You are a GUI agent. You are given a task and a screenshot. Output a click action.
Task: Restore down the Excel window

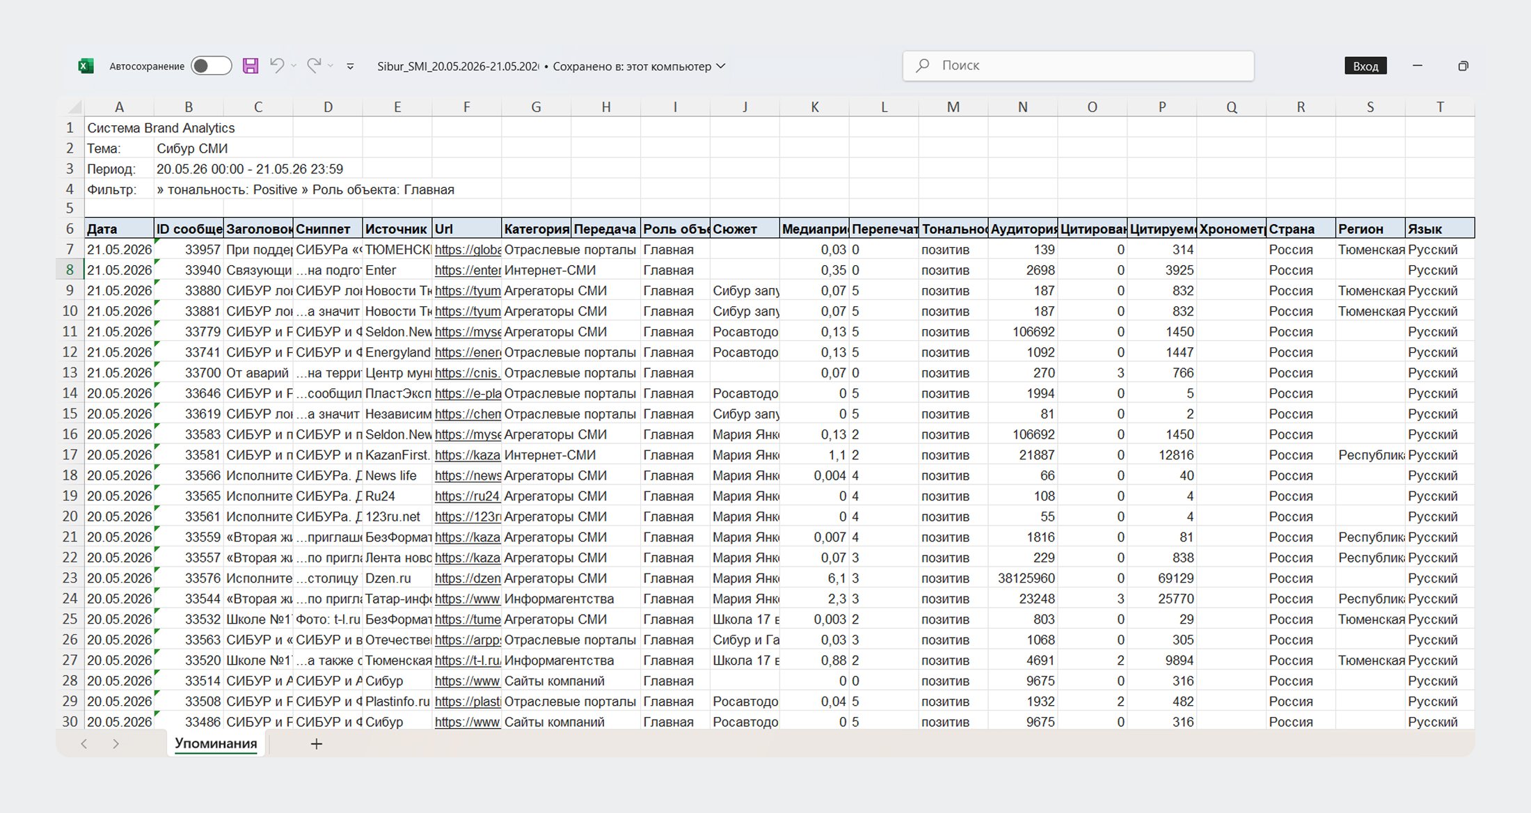[x=1463, y=66]
